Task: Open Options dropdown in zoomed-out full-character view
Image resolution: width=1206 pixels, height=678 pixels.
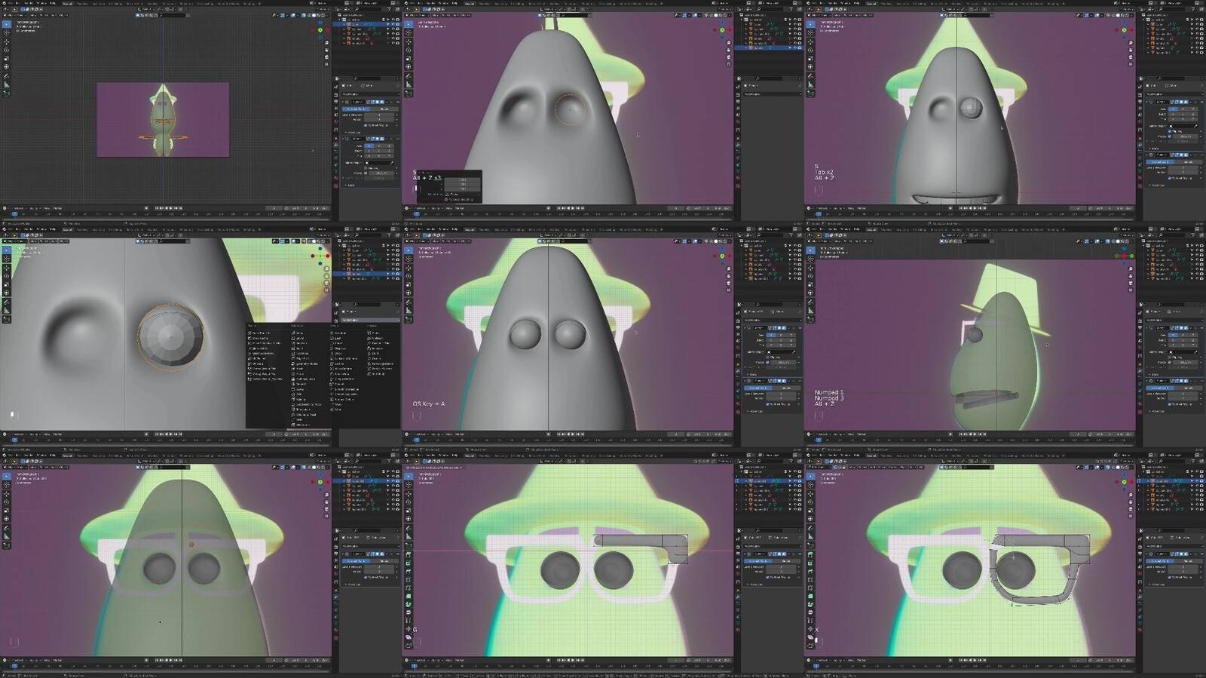Action: pyautogui.click(x=323, y=9)
